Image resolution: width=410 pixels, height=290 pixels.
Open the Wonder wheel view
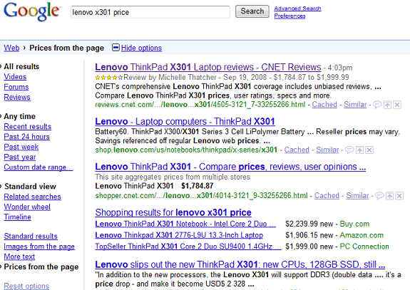pos(27,207)
